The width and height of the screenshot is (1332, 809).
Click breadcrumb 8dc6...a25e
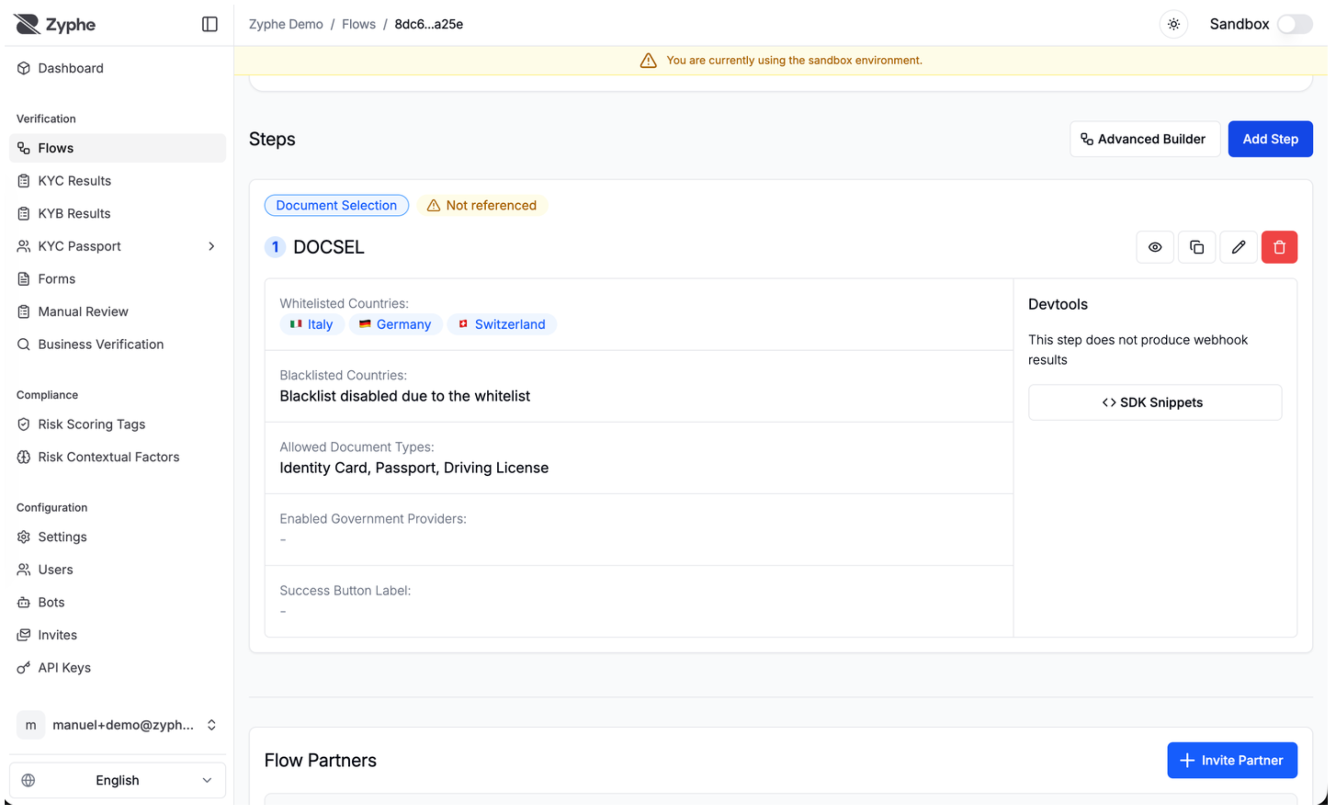[429, 24]
